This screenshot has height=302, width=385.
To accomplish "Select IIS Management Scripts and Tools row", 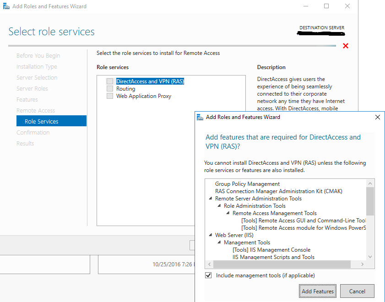I will 273,257.
